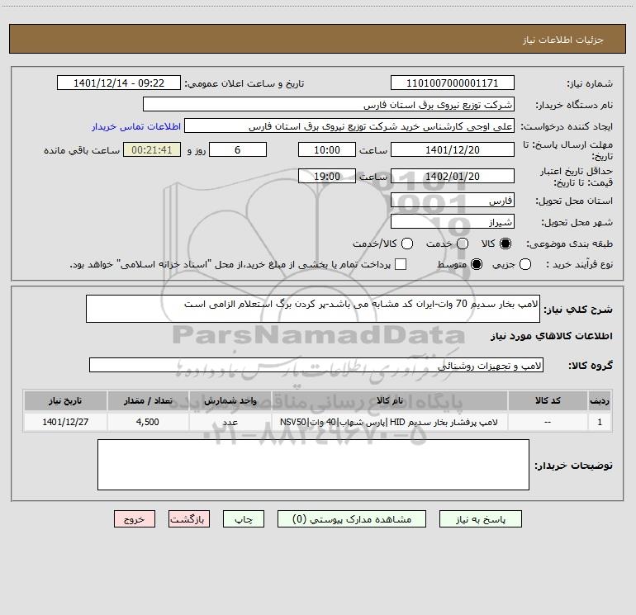Click the تاریخ نیاز column header
636x615 pixels.
[65, 400]
